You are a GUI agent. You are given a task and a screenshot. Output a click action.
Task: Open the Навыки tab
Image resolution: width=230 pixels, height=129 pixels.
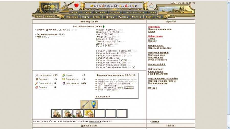coord(49,16)
